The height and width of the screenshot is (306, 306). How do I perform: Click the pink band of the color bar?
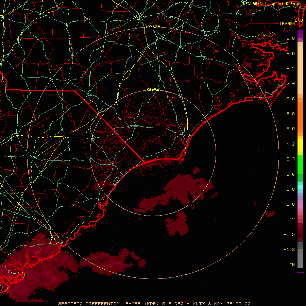[300, 206]
